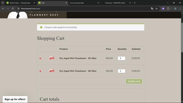Close the Cart tab
Screen dimensions: 183x103
(66, 3)
